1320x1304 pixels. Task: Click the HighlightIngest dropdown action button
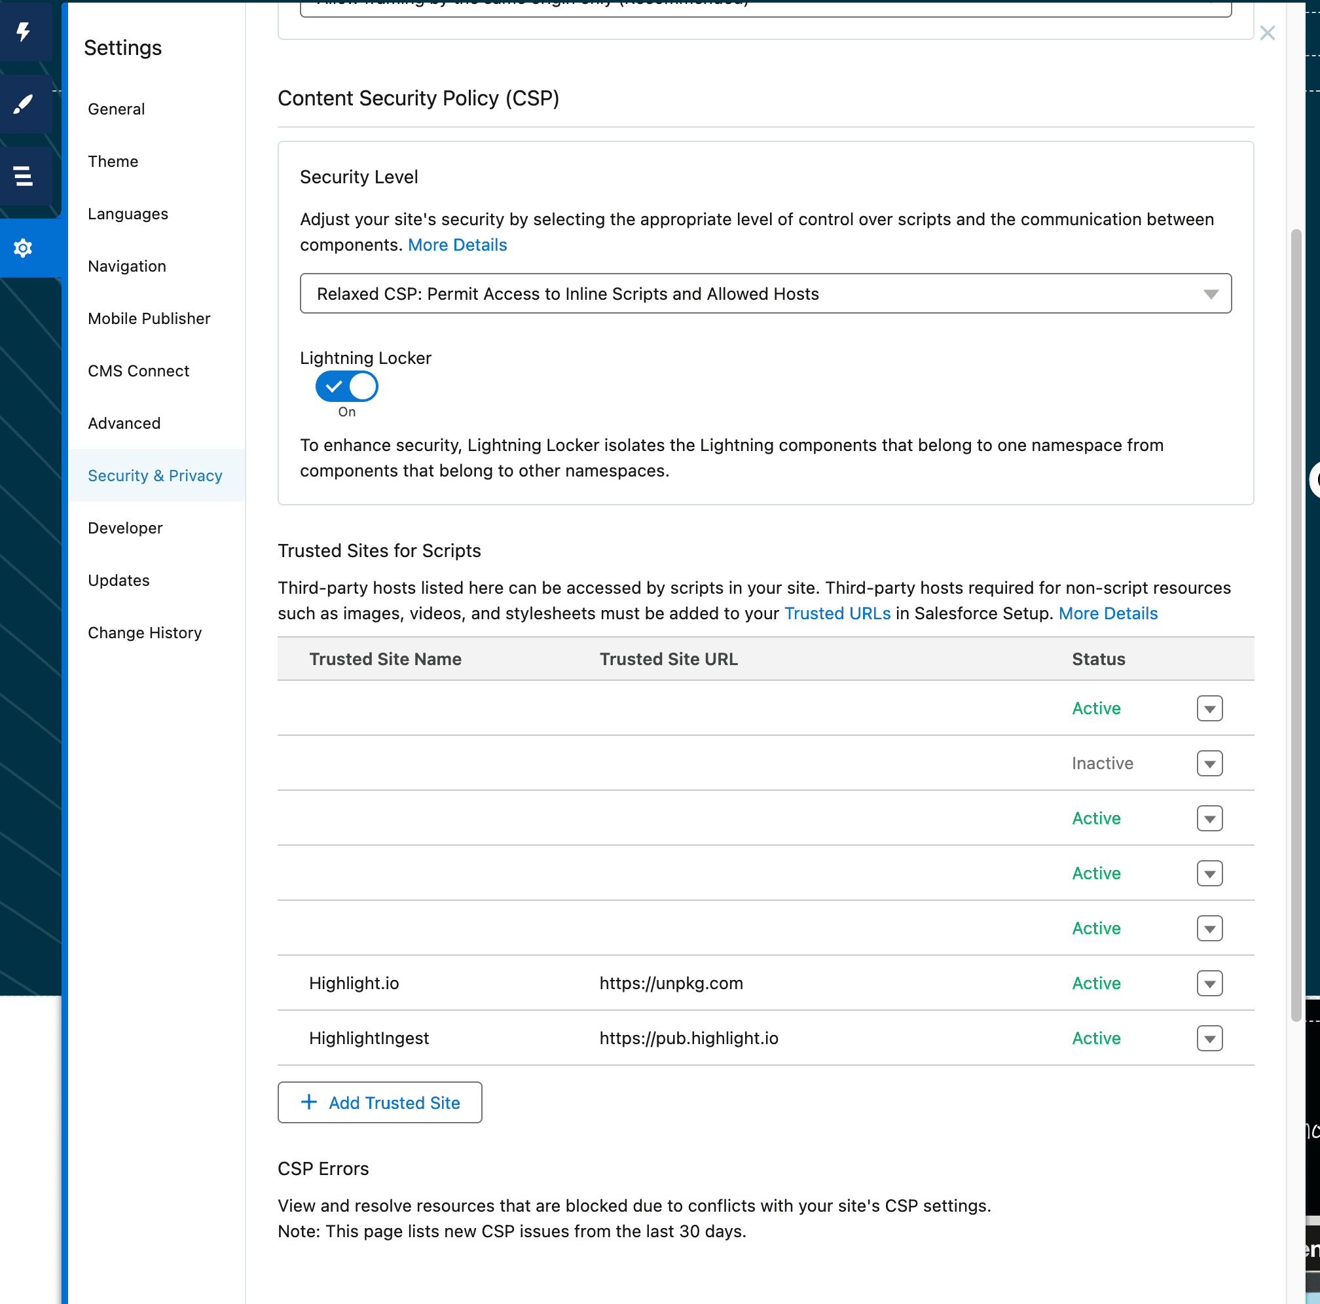point(1210,1038)
